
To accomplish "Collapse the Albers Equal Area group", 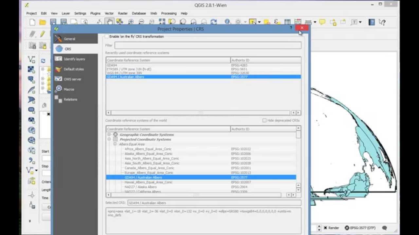I will (x=115, y=144).
